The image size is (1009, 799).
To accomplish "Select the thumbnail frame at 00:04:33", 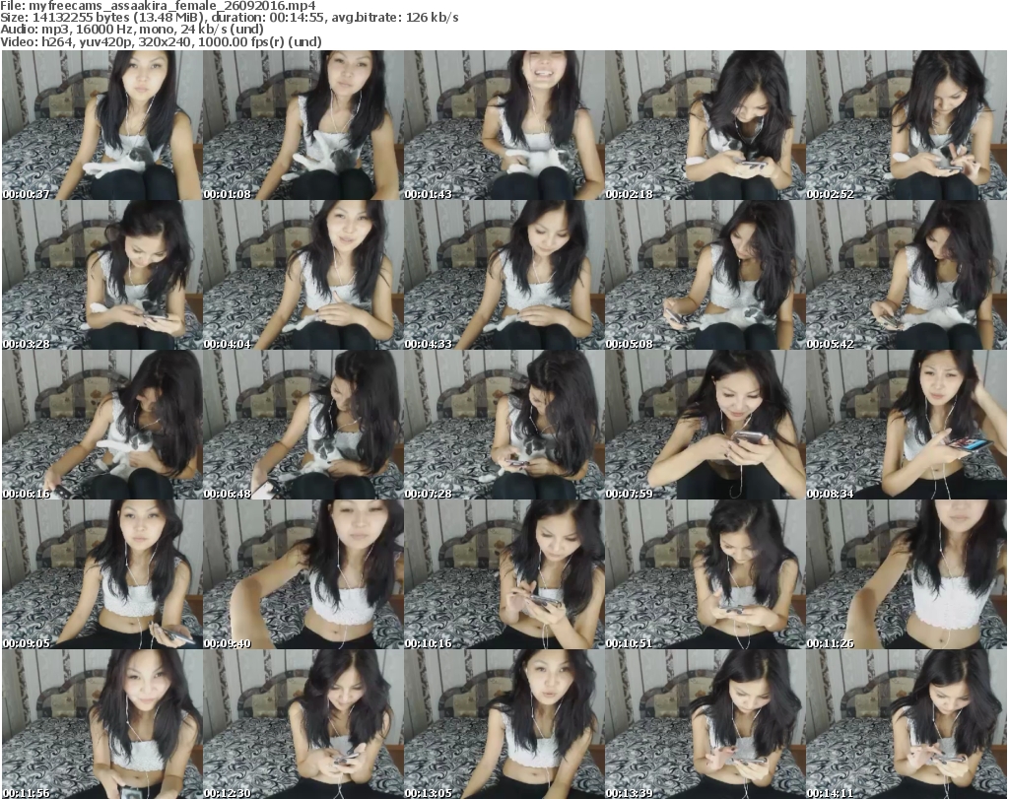I will click(x=504, y=275).
